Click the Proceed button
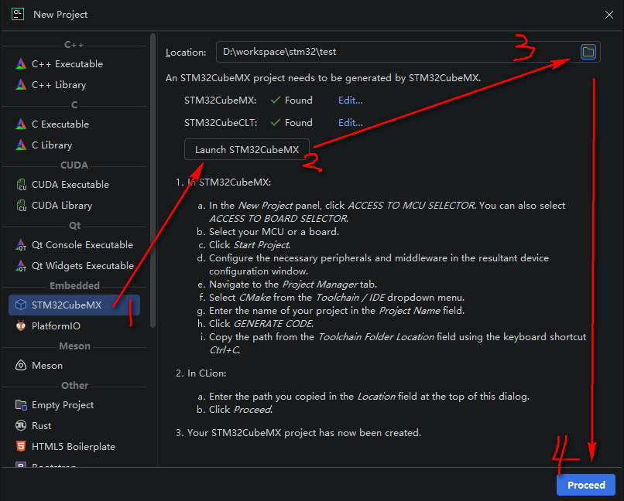This screenshot has width=624, height=501. (586, 485)
